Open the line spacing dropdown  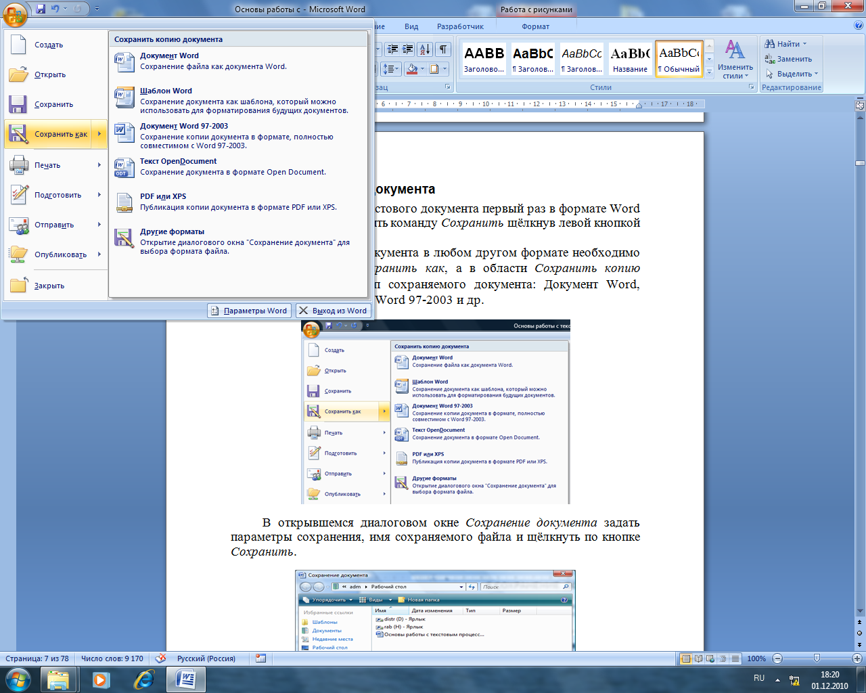(x=392, y=69)
